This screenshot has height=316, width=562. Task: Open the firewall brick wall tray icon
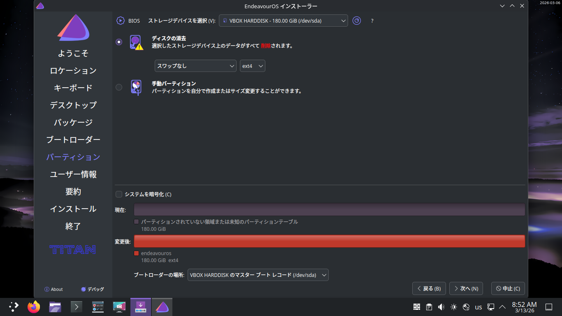pos(417,307)
